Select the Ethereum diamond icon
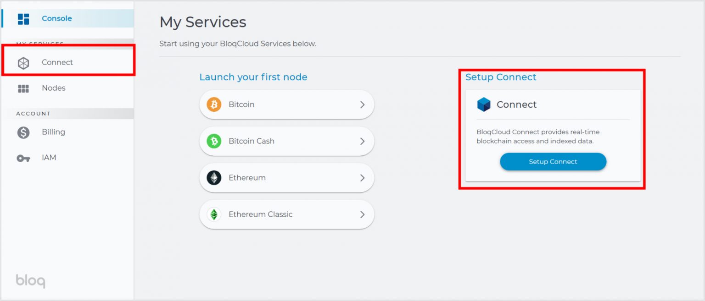705x301 pixels. point(214,177)
